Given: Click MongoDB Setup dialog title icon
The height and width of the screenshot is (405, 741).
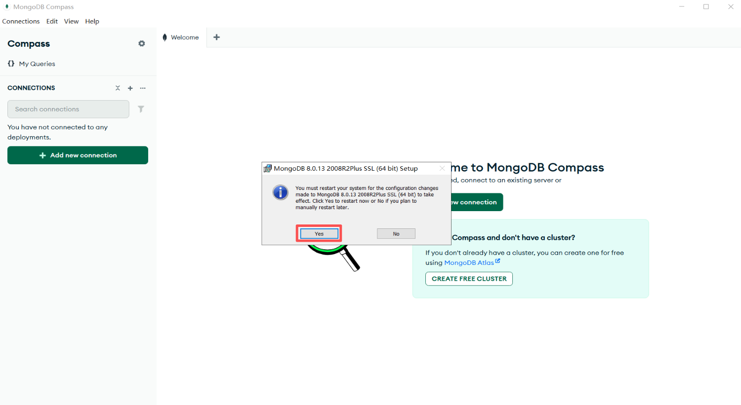Looking at the screenshot, I should pos(267,168).
